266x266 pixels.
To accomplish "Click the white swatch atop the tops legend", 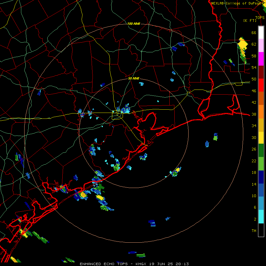I will tap(261, 33).
